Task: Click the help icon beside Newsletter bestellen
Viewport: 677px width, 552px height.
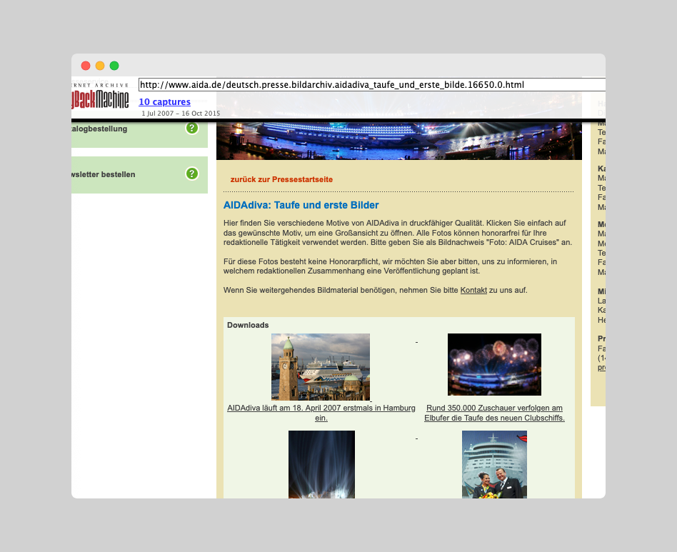Action: coord(191,174)
